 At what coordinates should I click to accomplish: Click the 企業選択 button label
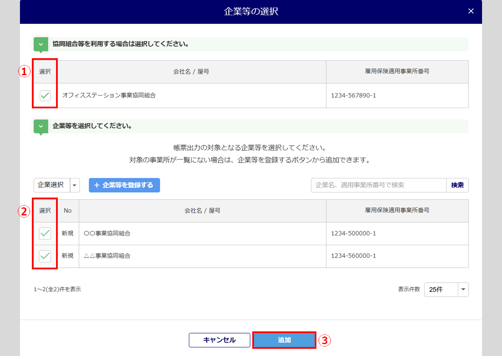pos(51,185)
